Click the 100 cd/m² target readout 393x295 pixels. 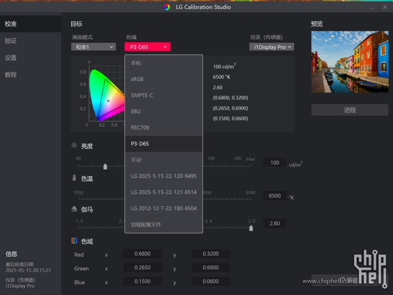coord(224,66)
